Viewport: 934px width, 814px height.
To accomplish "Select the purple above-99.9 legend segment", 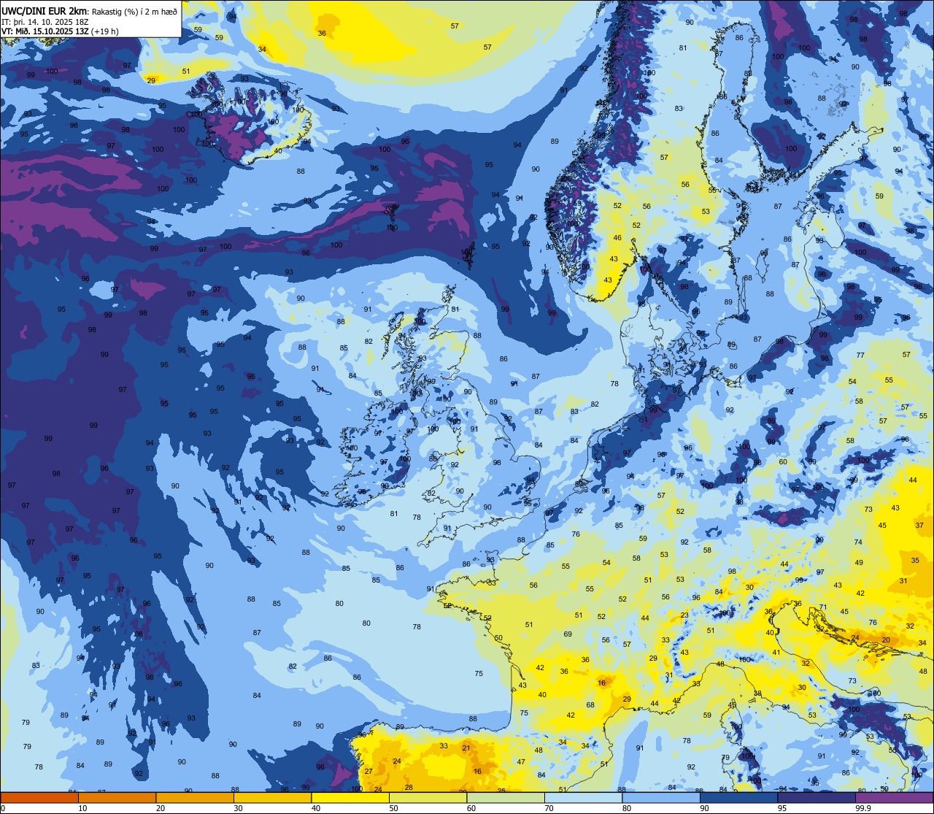I will [894, 798].
